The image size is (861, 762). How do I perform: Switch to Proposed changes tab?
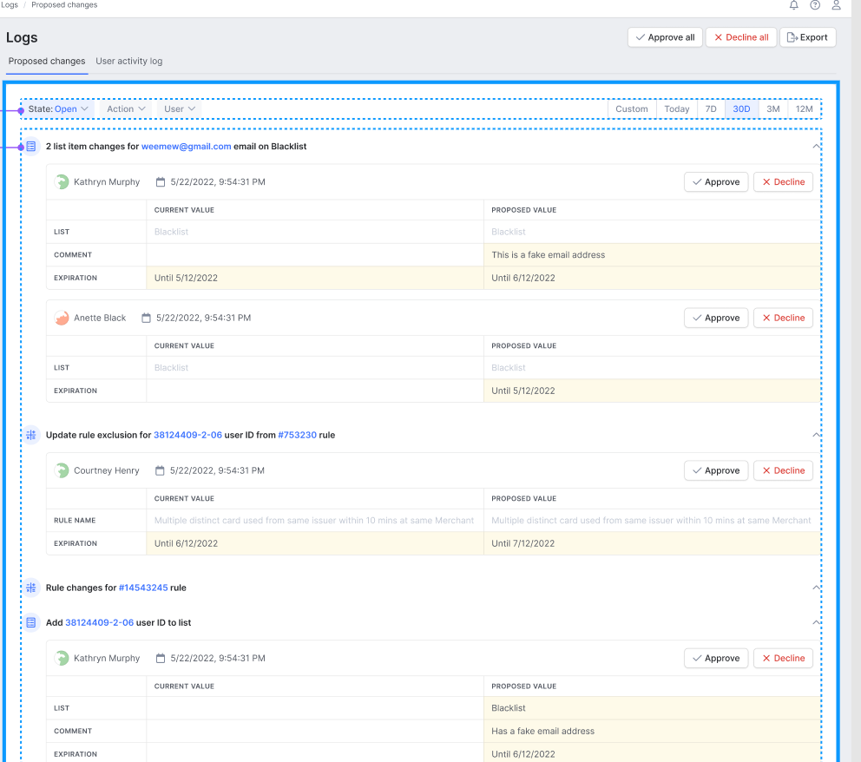pos(47,62)
